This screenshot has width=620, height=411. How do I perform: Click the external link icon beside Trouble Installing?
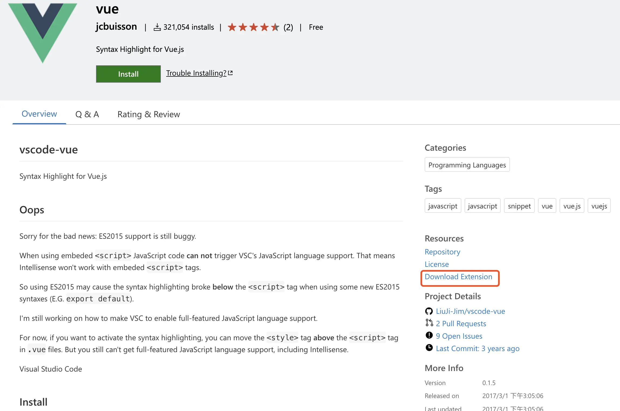tap(230, 73)
